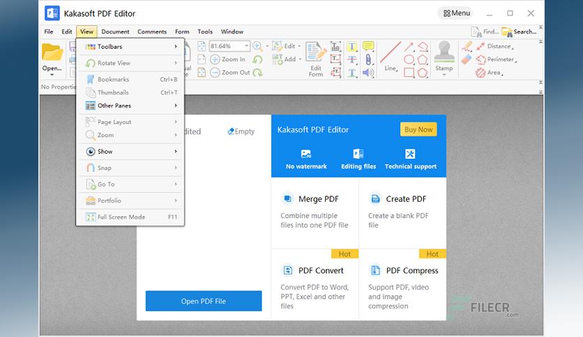Click the PDF Compress card
This screenshot has height=337, width=583.
tap(402, 285)
